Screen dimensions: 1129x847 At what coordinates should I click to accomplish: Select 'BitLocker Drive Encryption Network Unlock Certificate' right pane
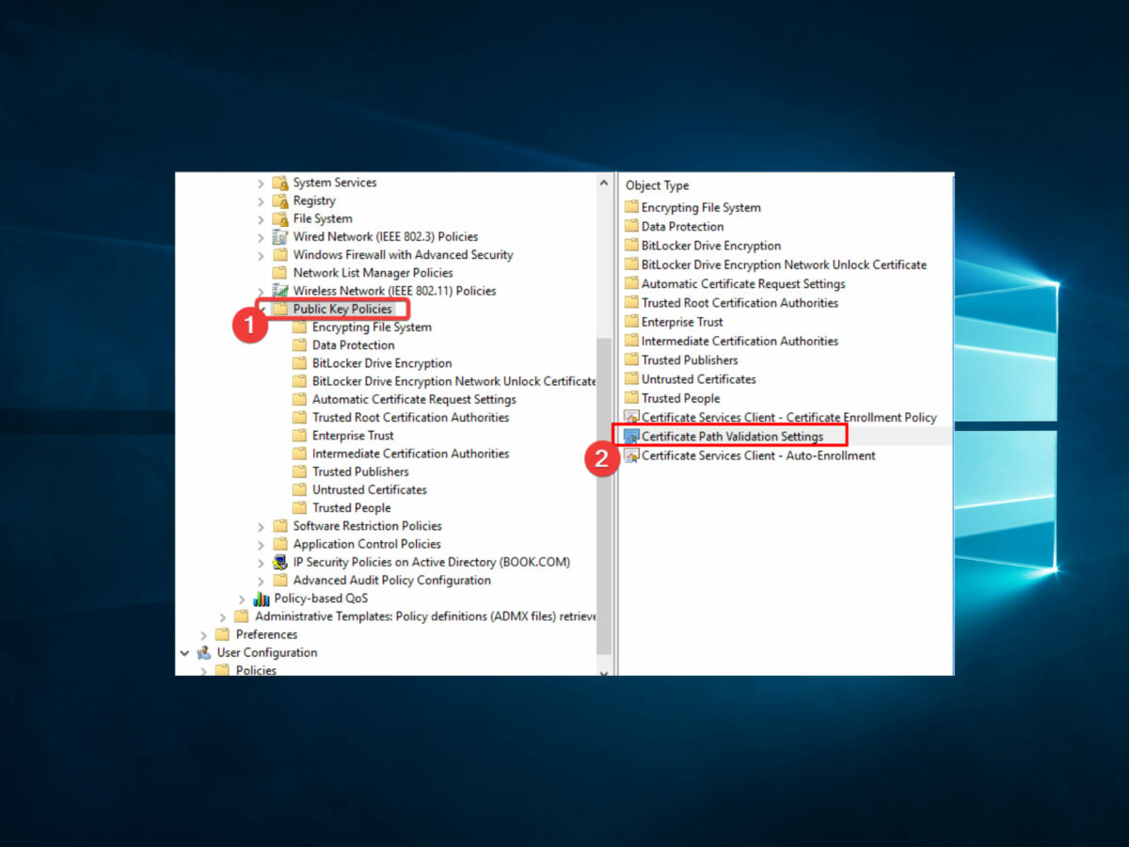(784, 264)
